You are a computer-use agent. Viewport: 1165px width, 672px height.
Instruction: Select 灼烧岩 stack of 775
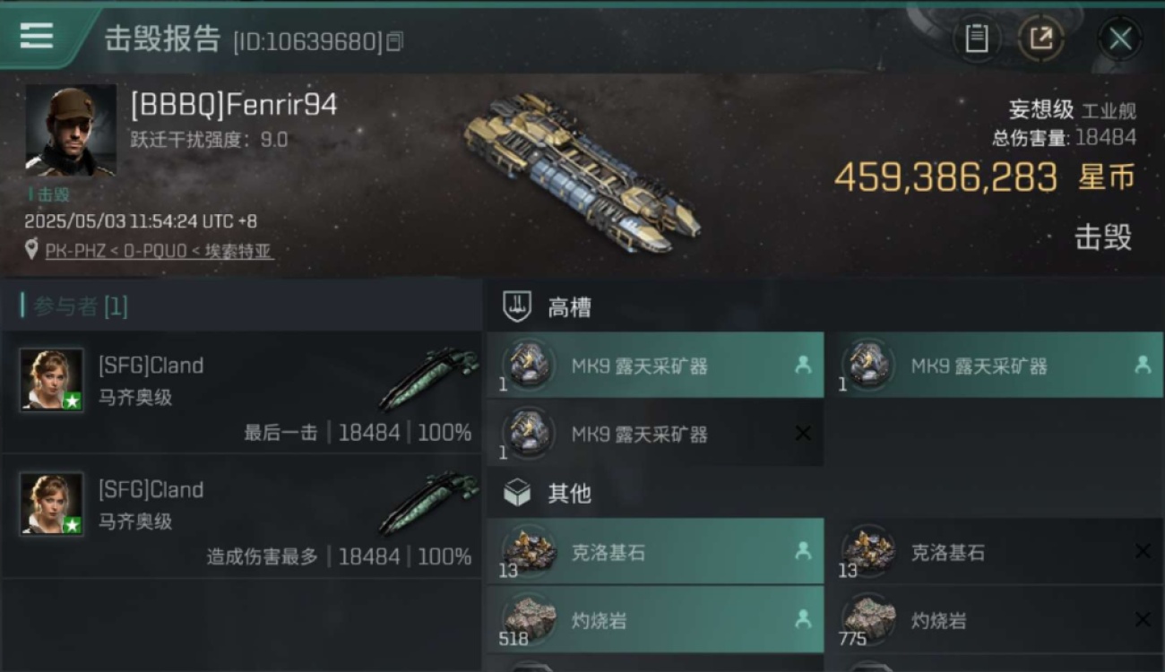994,620
